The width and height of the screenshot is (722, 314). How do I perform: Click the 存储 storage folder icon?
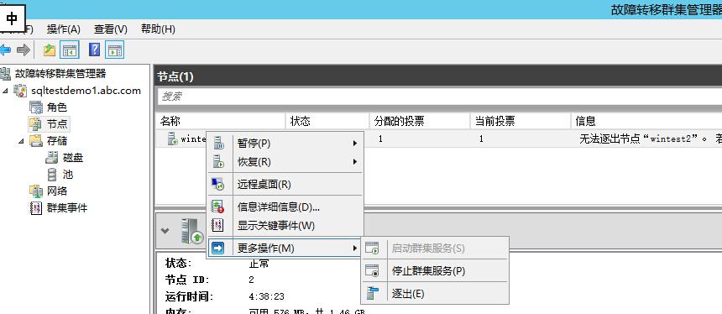click(x=36, y=141)
